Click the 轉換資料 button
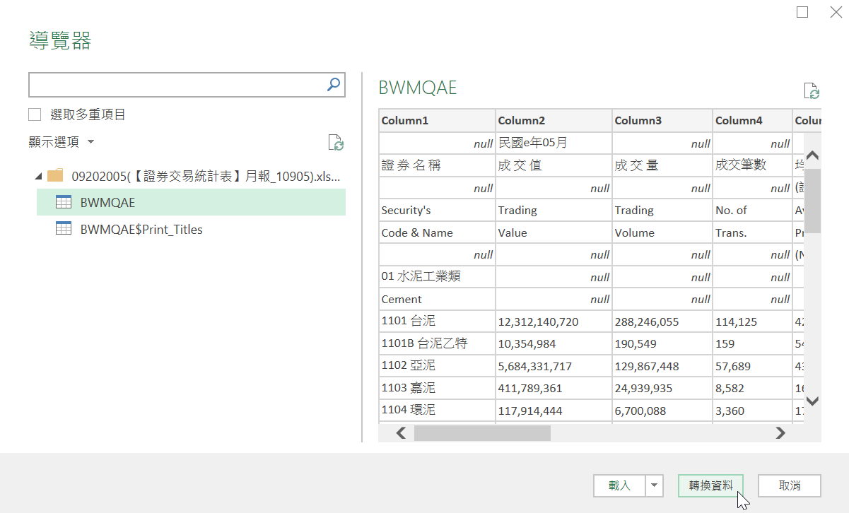Viewport: 849px width, 513px height. [710, 485]
